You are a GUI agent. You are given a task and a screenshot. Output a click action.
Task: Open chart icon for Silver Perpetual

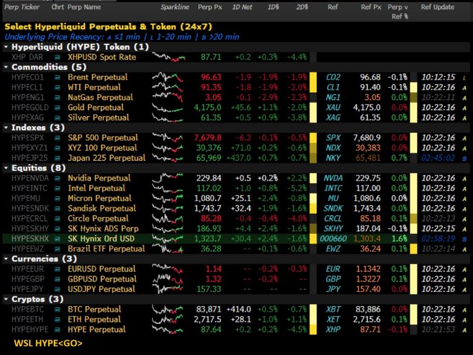pyautogui.click(x=58, y=118)
